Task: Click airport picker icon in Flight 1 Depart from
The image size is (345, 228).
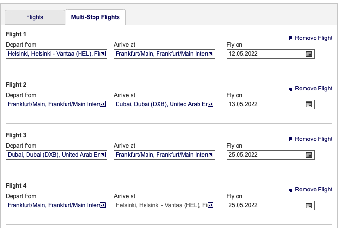Action: [x=103, y=54]
